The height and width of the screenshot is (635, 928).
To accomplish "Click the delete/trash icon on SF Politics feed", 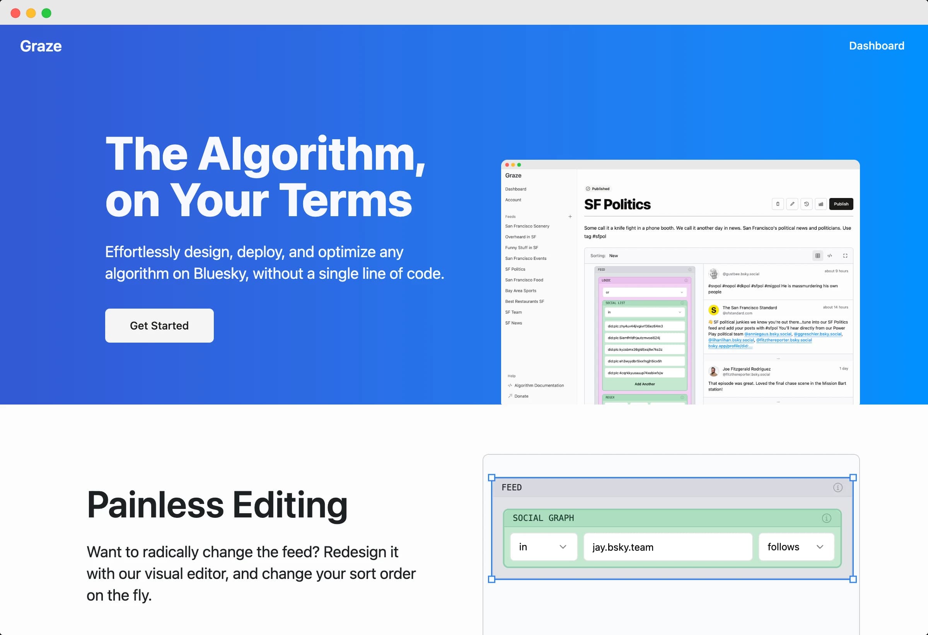I will [776, 205].
